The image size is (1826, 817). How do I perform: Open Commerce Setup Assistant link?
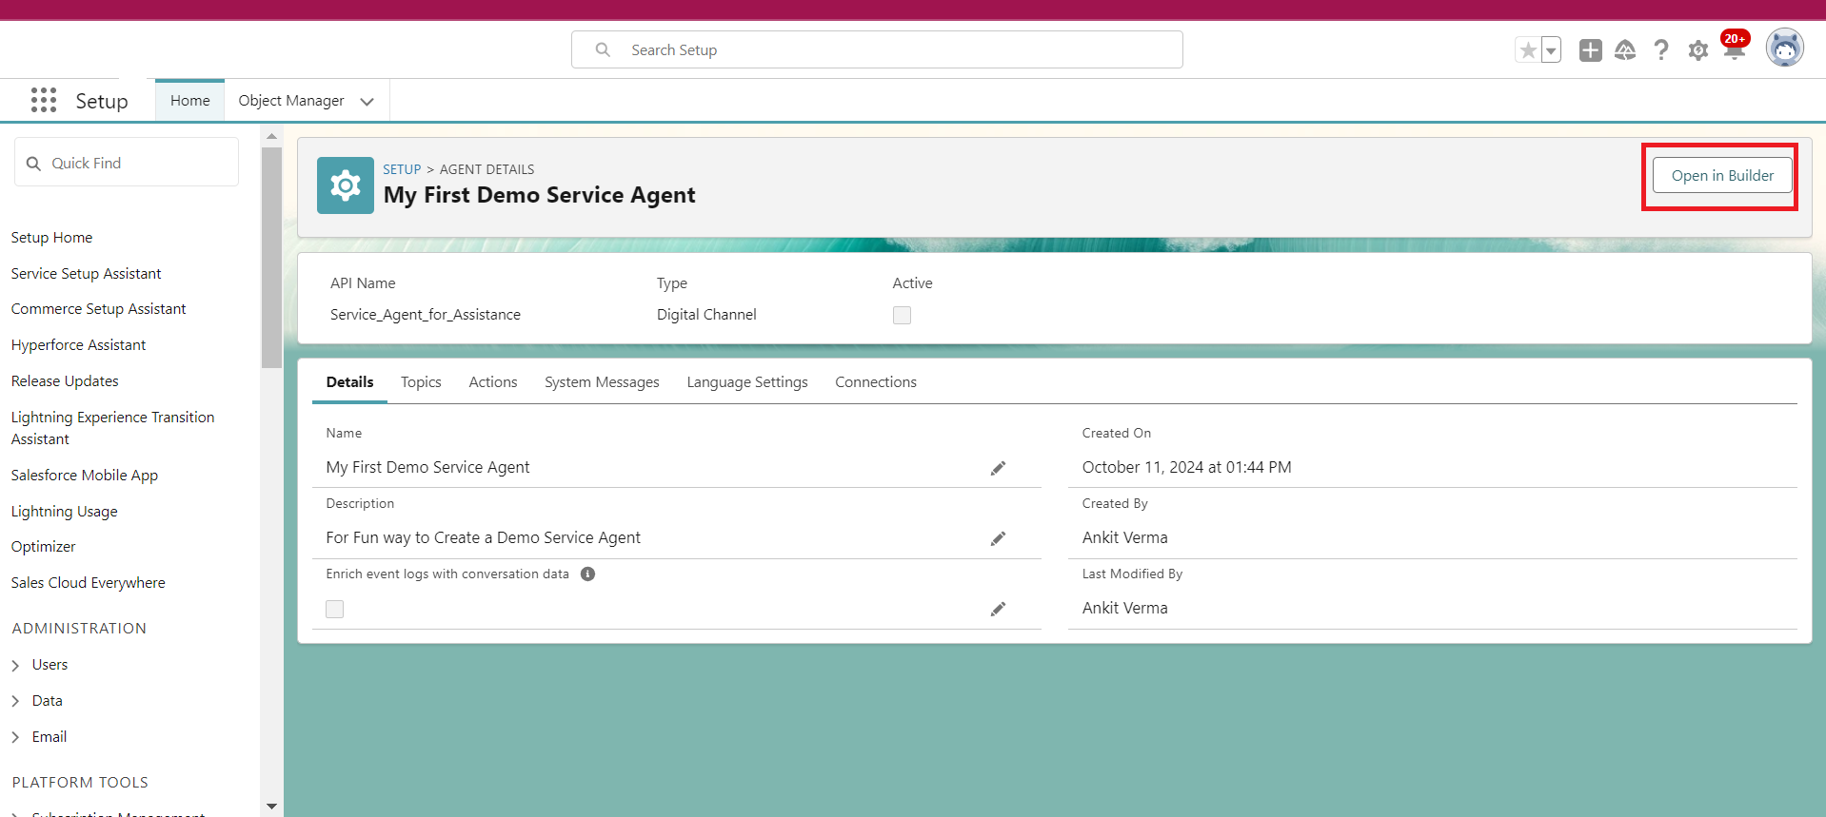[x=99, y=309]
